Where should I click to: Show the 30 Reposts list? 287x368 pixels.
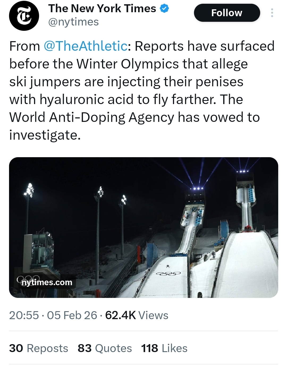tap(39, 348)
